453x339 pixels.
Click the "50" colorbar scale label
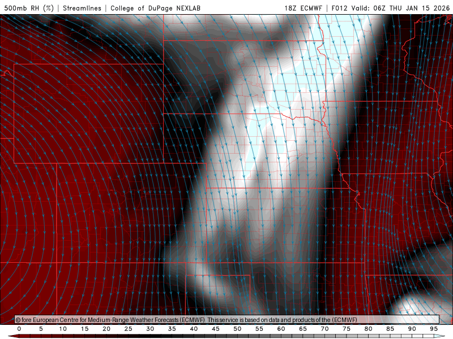pos(237,329)
